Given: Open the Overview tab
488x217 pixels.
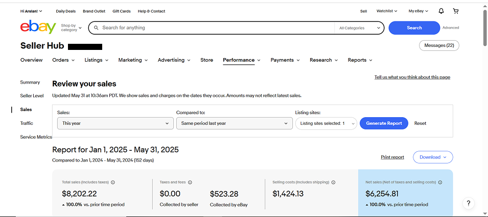Looking at the screenshot, I should click(x=32, y=60).
